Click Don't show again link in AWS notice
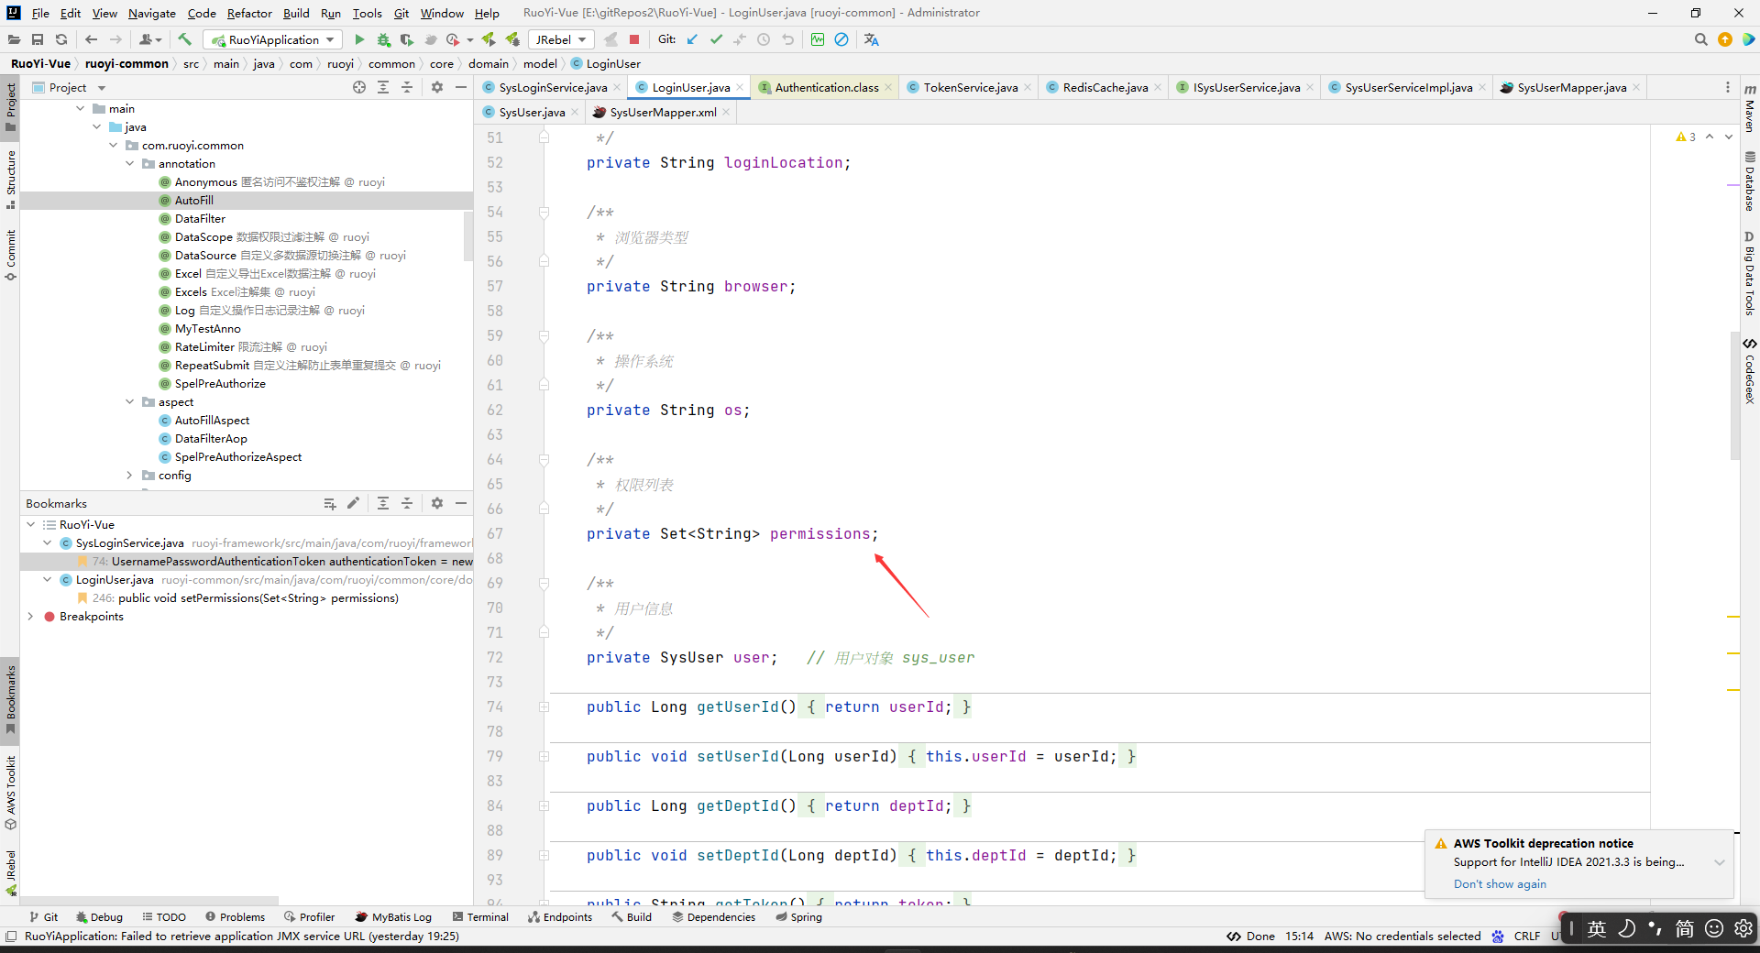Image resolution: width=1760 pixels, height=953 pixels. click(1500, 884)
